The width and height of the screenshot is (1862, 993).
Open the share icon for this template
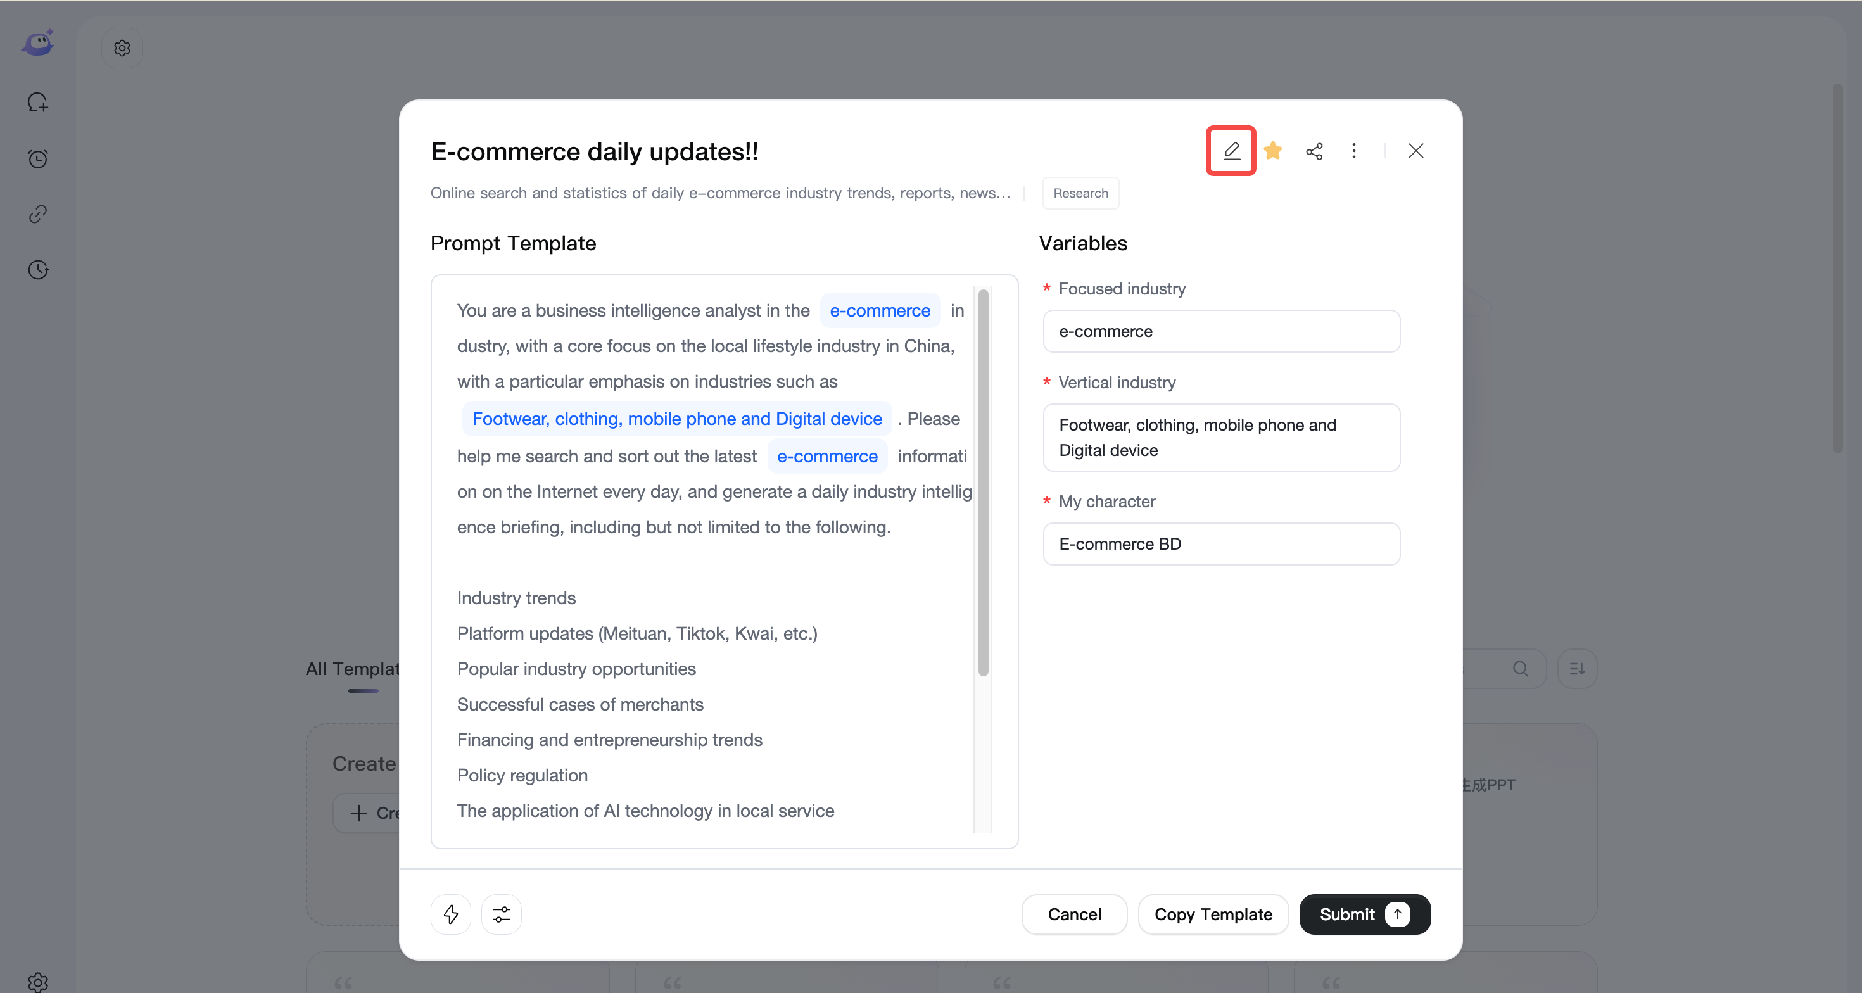pos(1314,150)
